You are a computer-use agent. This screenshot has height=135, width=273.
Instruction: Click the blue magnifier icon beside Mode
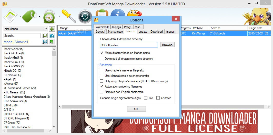coord(45,42)
